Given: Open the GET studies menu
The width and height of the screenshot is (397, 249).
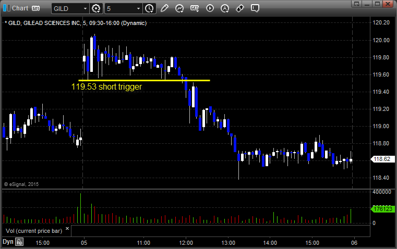Looking at the screenshot, I should pyautogui.click(x=195, y=8).
